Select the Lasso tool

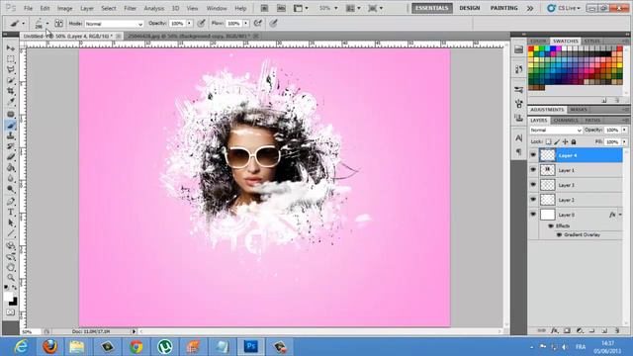[x=11, y=70]
